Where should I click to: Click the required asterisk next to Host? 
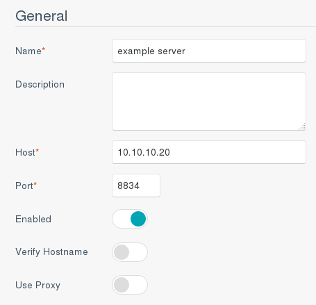click(38, 150)
